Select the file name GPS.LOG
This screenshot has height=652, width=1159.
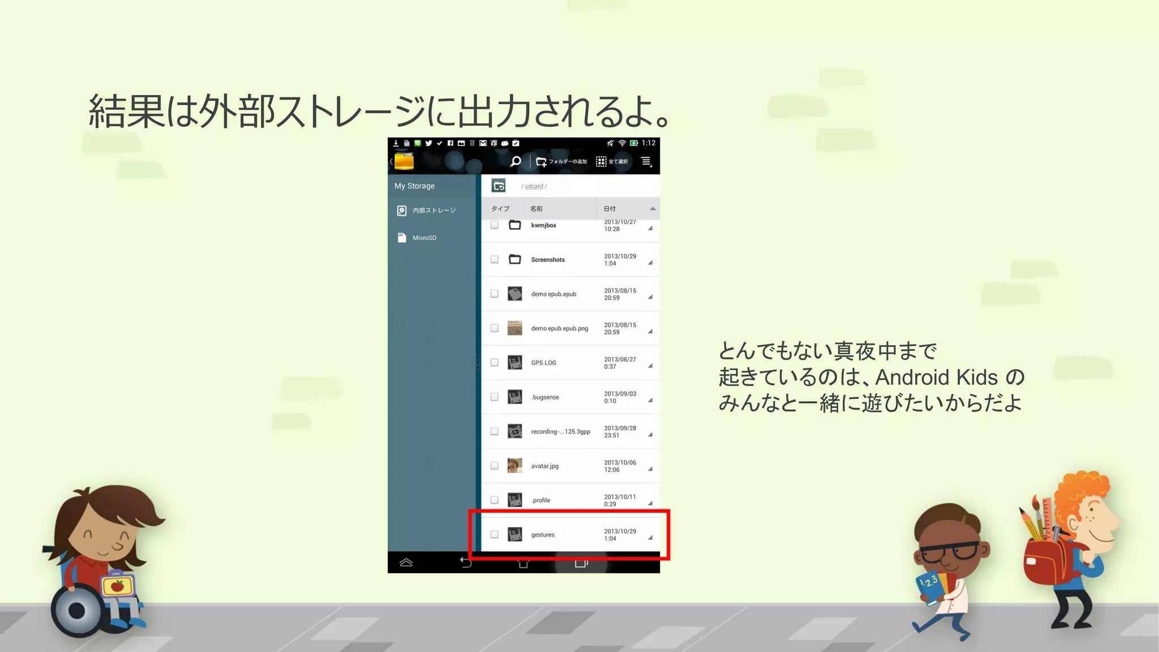544,363
